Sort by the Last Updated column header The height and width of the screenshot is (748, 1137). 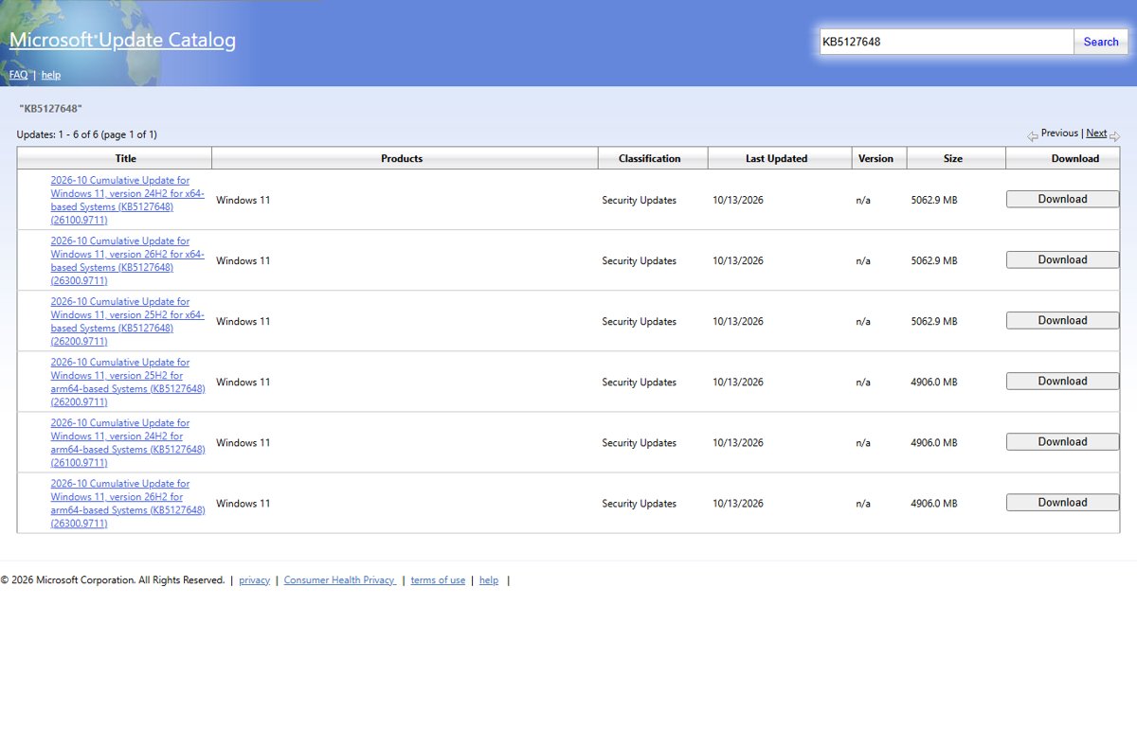780,158
